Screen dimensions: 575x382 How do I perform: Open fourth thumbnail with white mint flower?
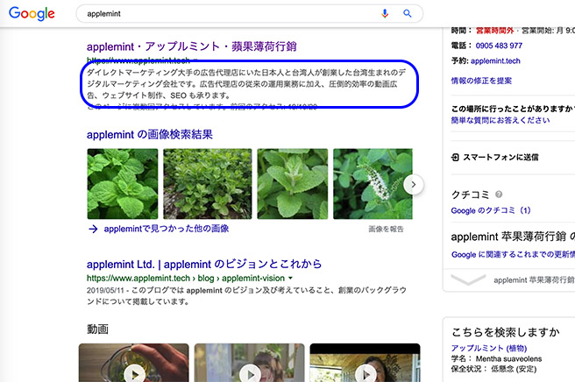click(x=373, y=184)
